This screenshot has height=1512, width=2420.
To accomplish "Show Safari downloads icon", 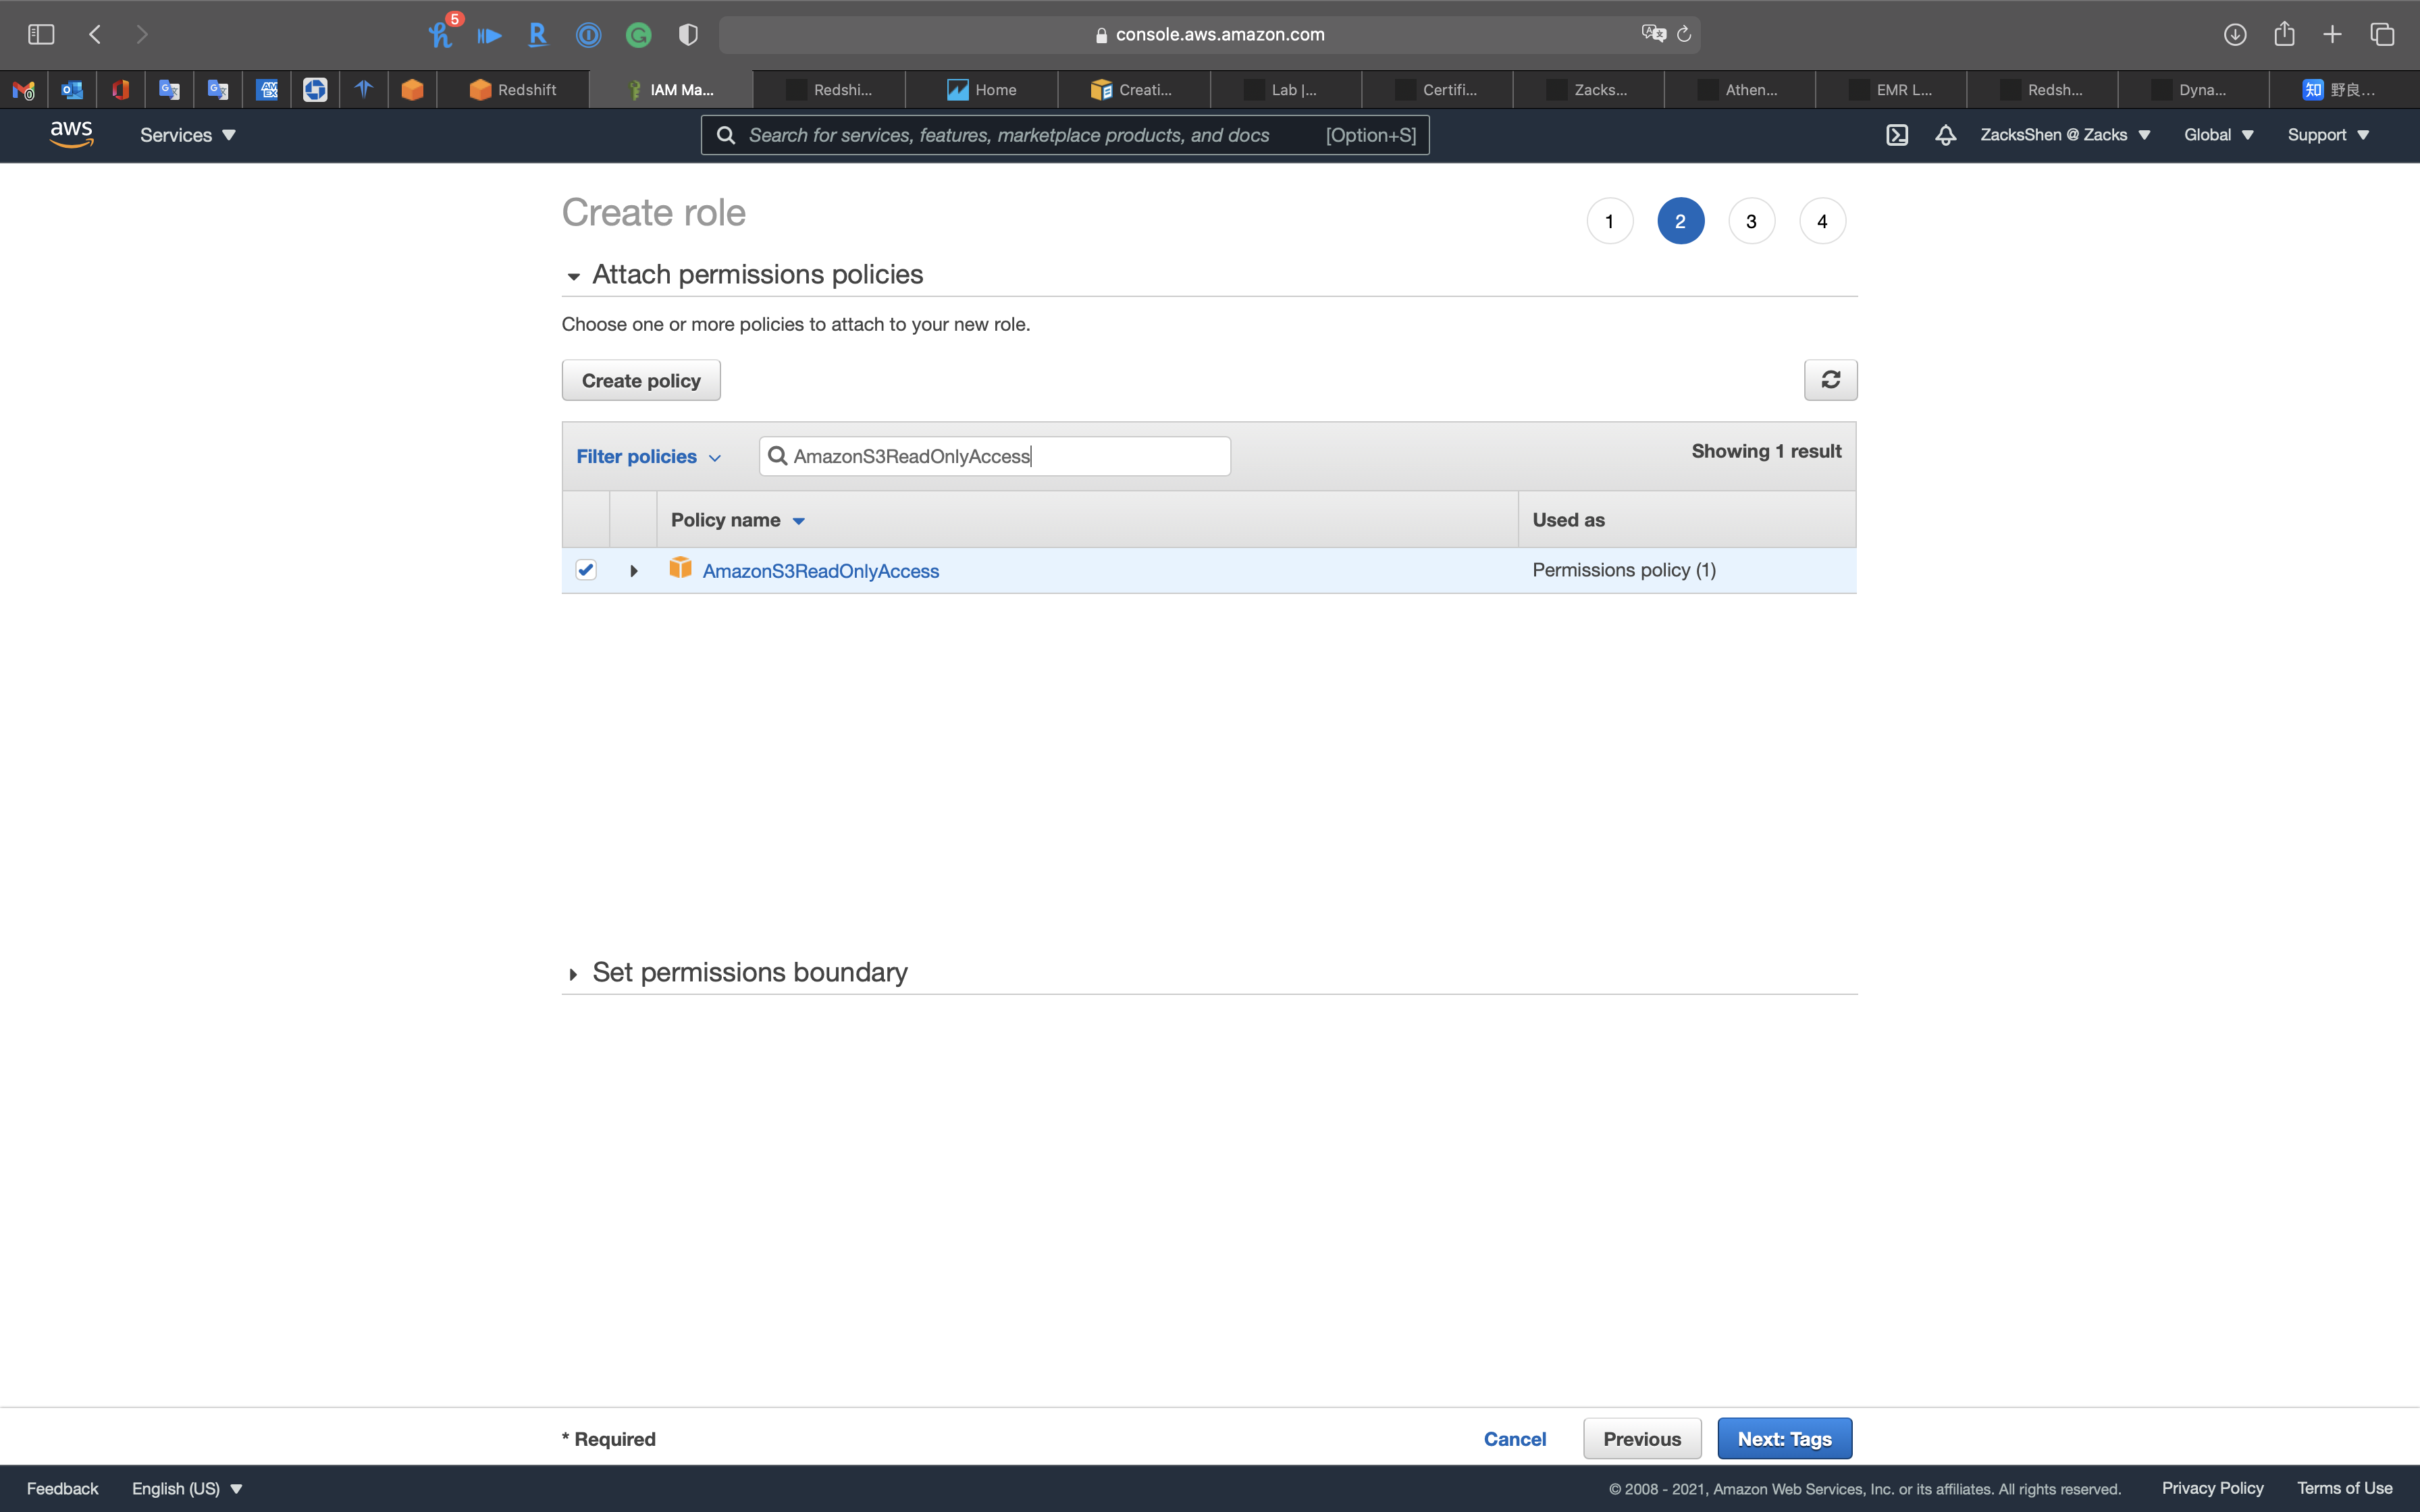I will click(2235, 34).
